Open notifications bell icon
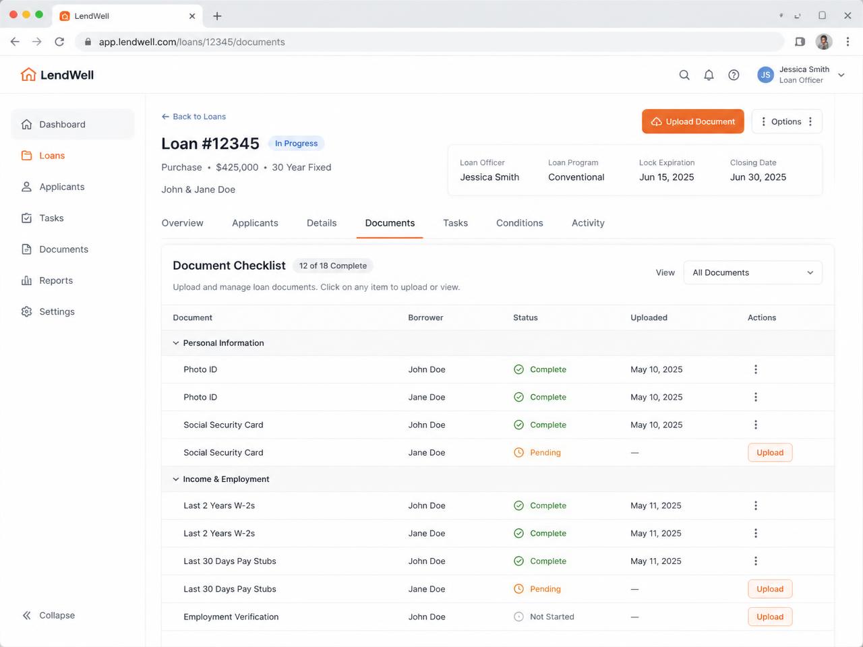Image resolution: width=863 pixels, height=647 pixels. [x=709, y=75]
